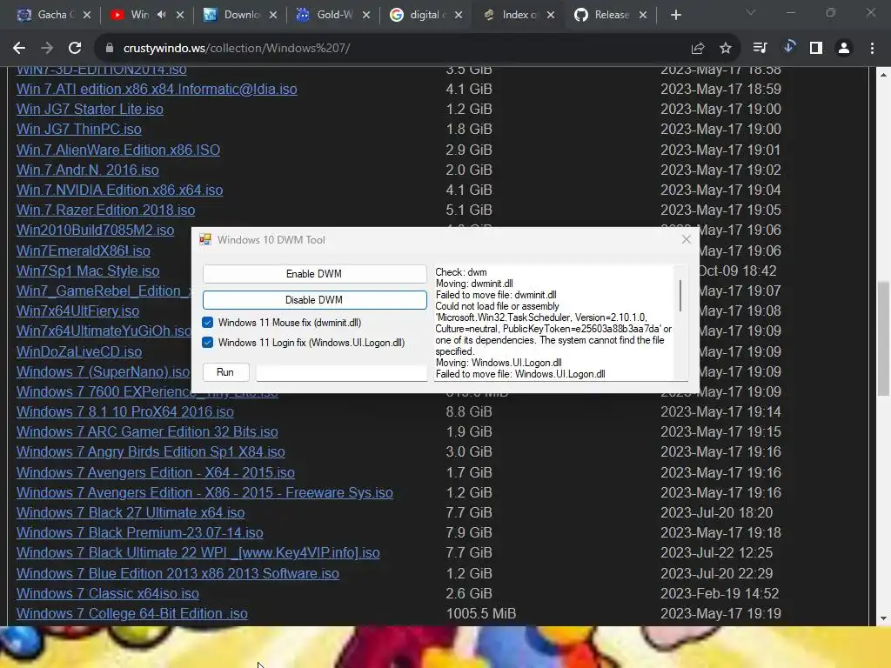Open Windows 7 8.1 10 ProX64 2016.iso link
This screenshot has width=891, height=668.
tap(125, 411)
